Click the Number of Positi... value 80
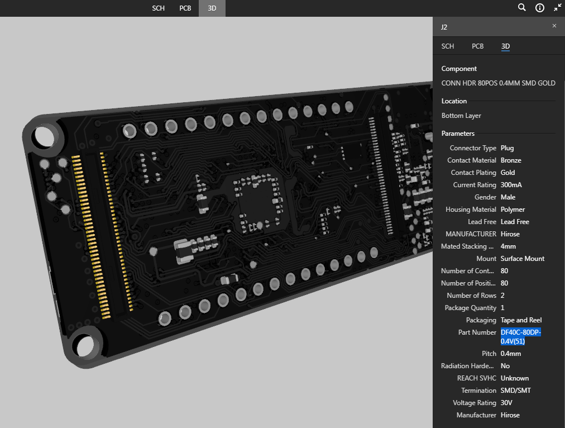 [504, 283]
